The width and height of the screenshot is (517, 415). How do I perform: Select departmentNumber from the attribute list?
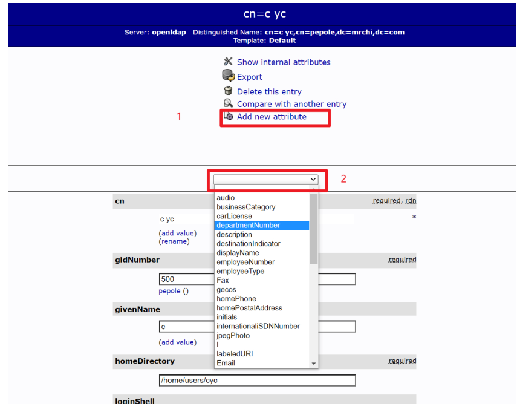coord(248,226)
